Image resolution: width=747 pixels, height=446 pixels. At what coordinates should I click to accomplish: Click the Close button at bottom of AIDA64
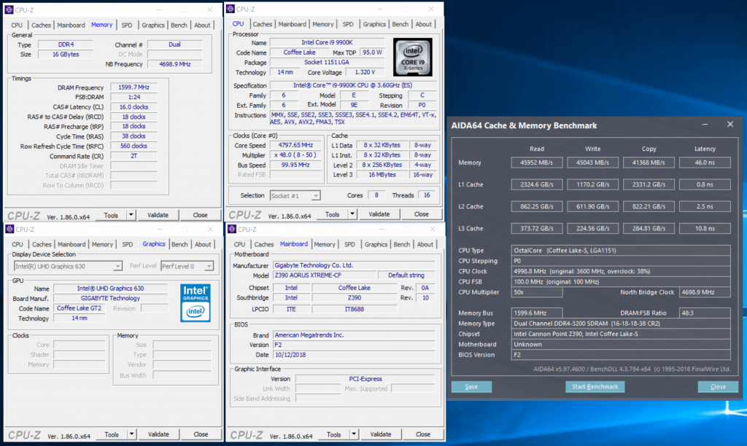718,386
